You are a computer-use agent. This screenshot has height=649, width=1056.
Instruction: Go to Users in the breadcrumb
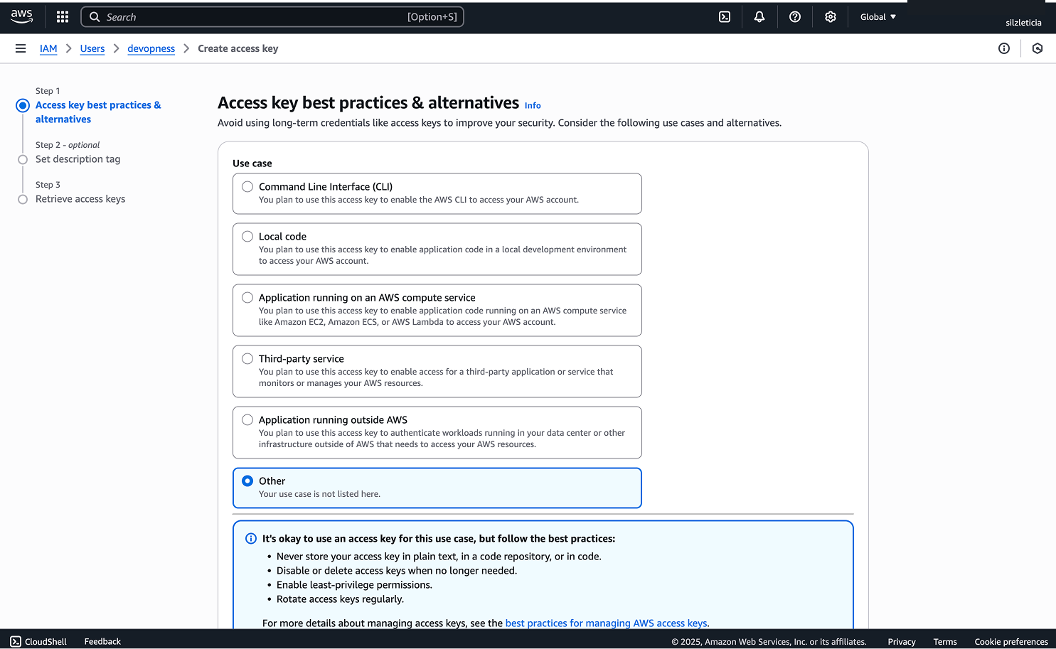tap(92, 48)
